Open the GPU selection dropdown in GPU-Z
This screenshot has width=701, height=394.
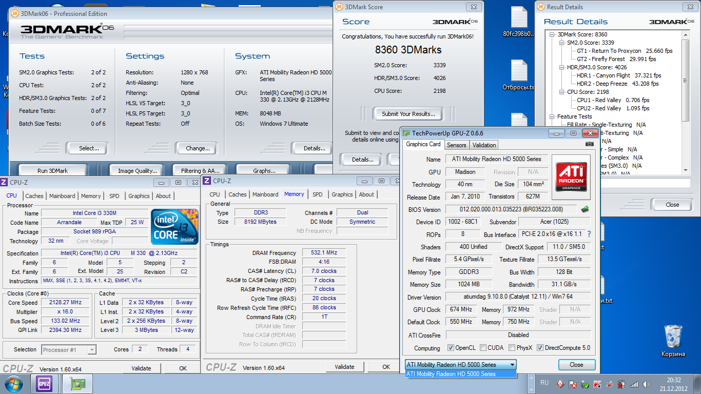[x=461, y=365]
